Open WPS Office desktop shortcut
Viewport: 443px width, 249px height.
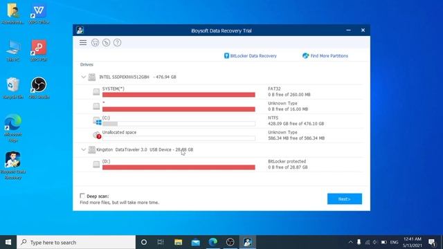tap(39, 14)
